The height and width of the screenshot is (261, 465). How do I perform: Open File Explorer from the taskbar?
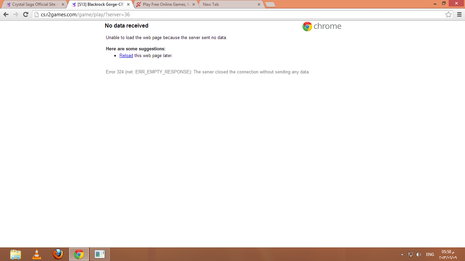[16, 254]
